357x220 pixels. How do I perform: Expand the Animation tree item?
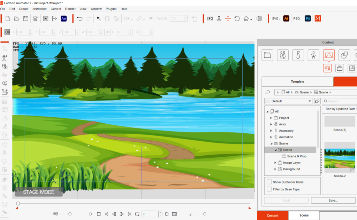tap(271, 137)
